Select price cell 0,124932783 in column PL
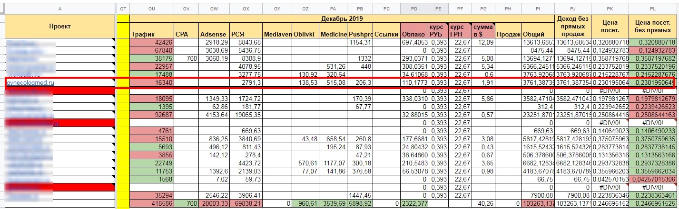 coord(653,51)
